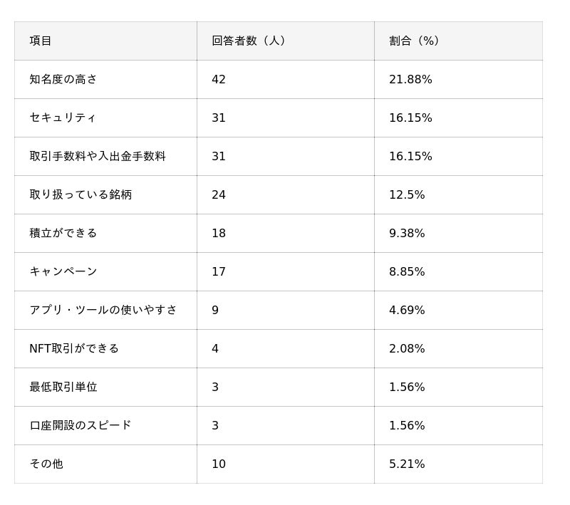Select the その他 row label
This screenshot has height=505, width=570.
[x=46, y=464]
